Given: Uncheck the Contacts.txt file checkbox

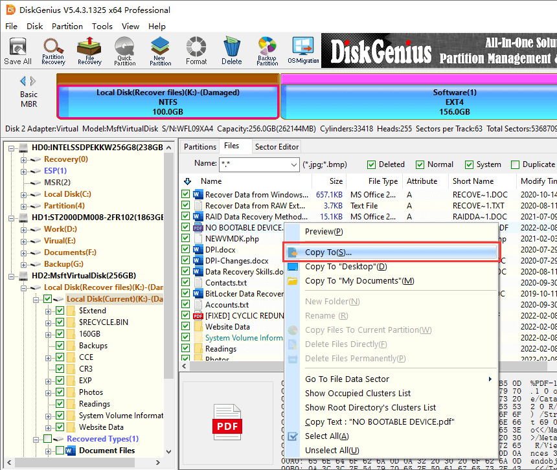Looking at the screenshot, I should click(187, 283).
